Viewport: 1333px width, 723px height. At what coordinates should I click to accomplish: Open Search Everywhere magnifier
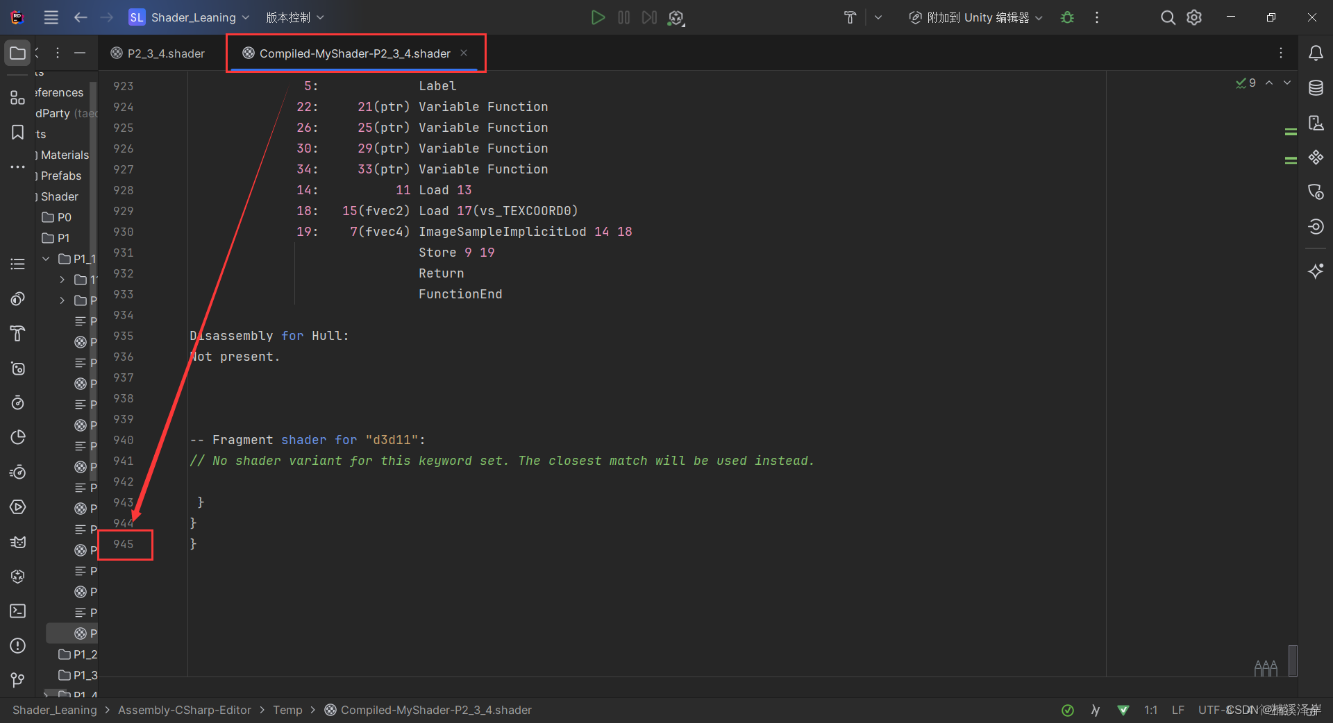(x=1168, y=17)
